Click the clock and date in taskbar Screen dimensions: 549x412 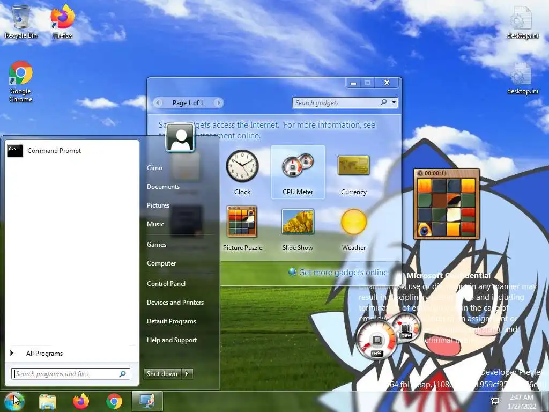click(x=522, y=402)
